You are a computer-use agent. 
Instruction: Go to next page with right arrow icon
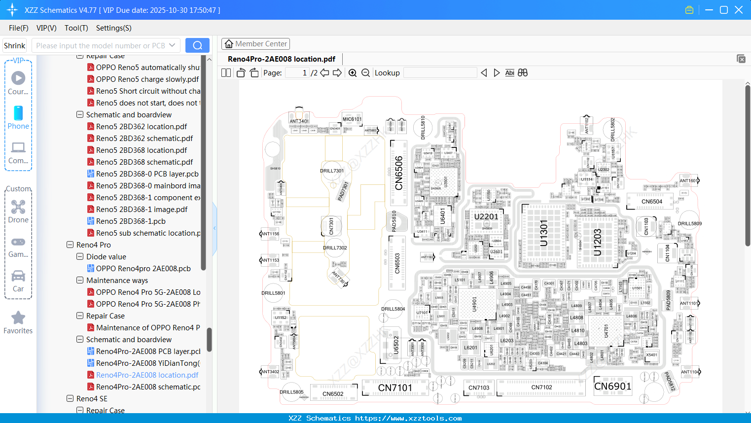point(338,72)
